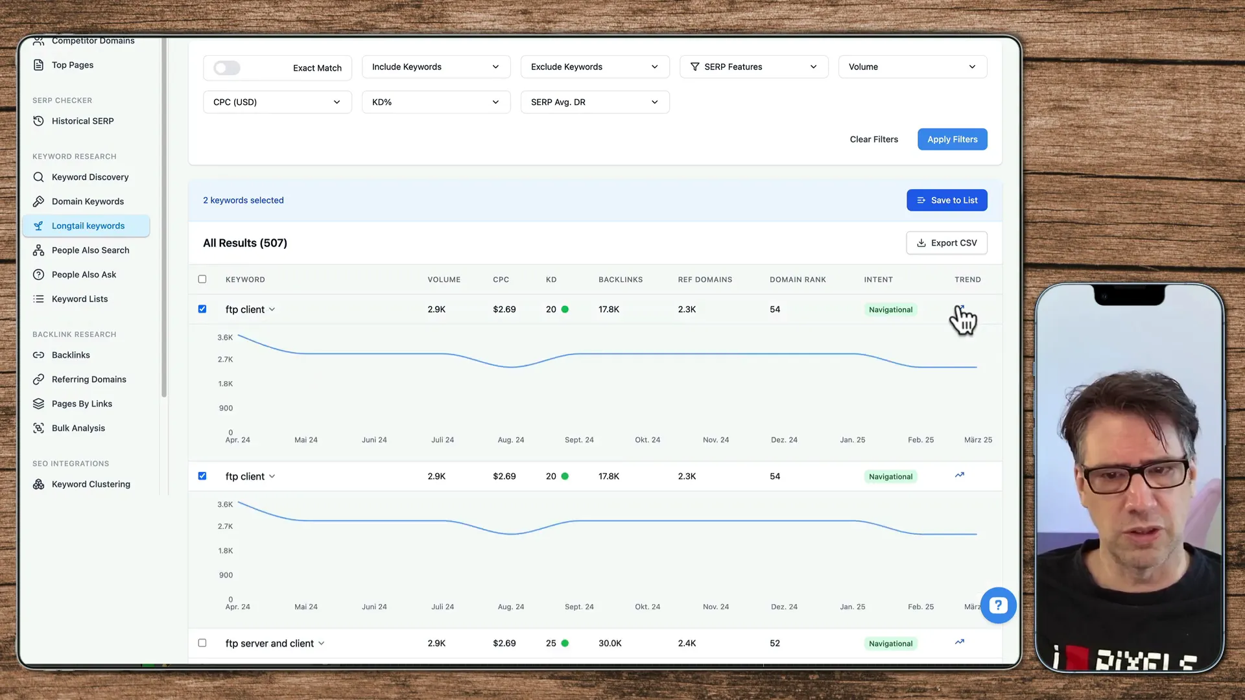Open Keyword Clustering from sidebar
Viewport: 1245px width, 700px height.
[91, 484]
